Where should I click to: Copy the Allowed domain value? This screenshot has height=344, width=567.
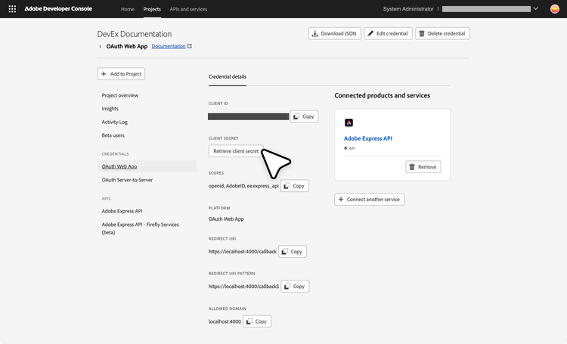pos(257,321)
